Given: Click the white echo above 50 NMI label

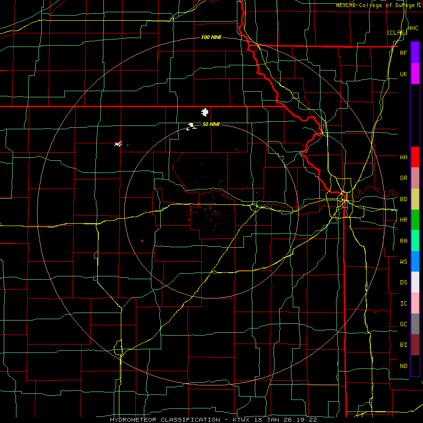Looking at the screenshot, I should coord(205,112).
